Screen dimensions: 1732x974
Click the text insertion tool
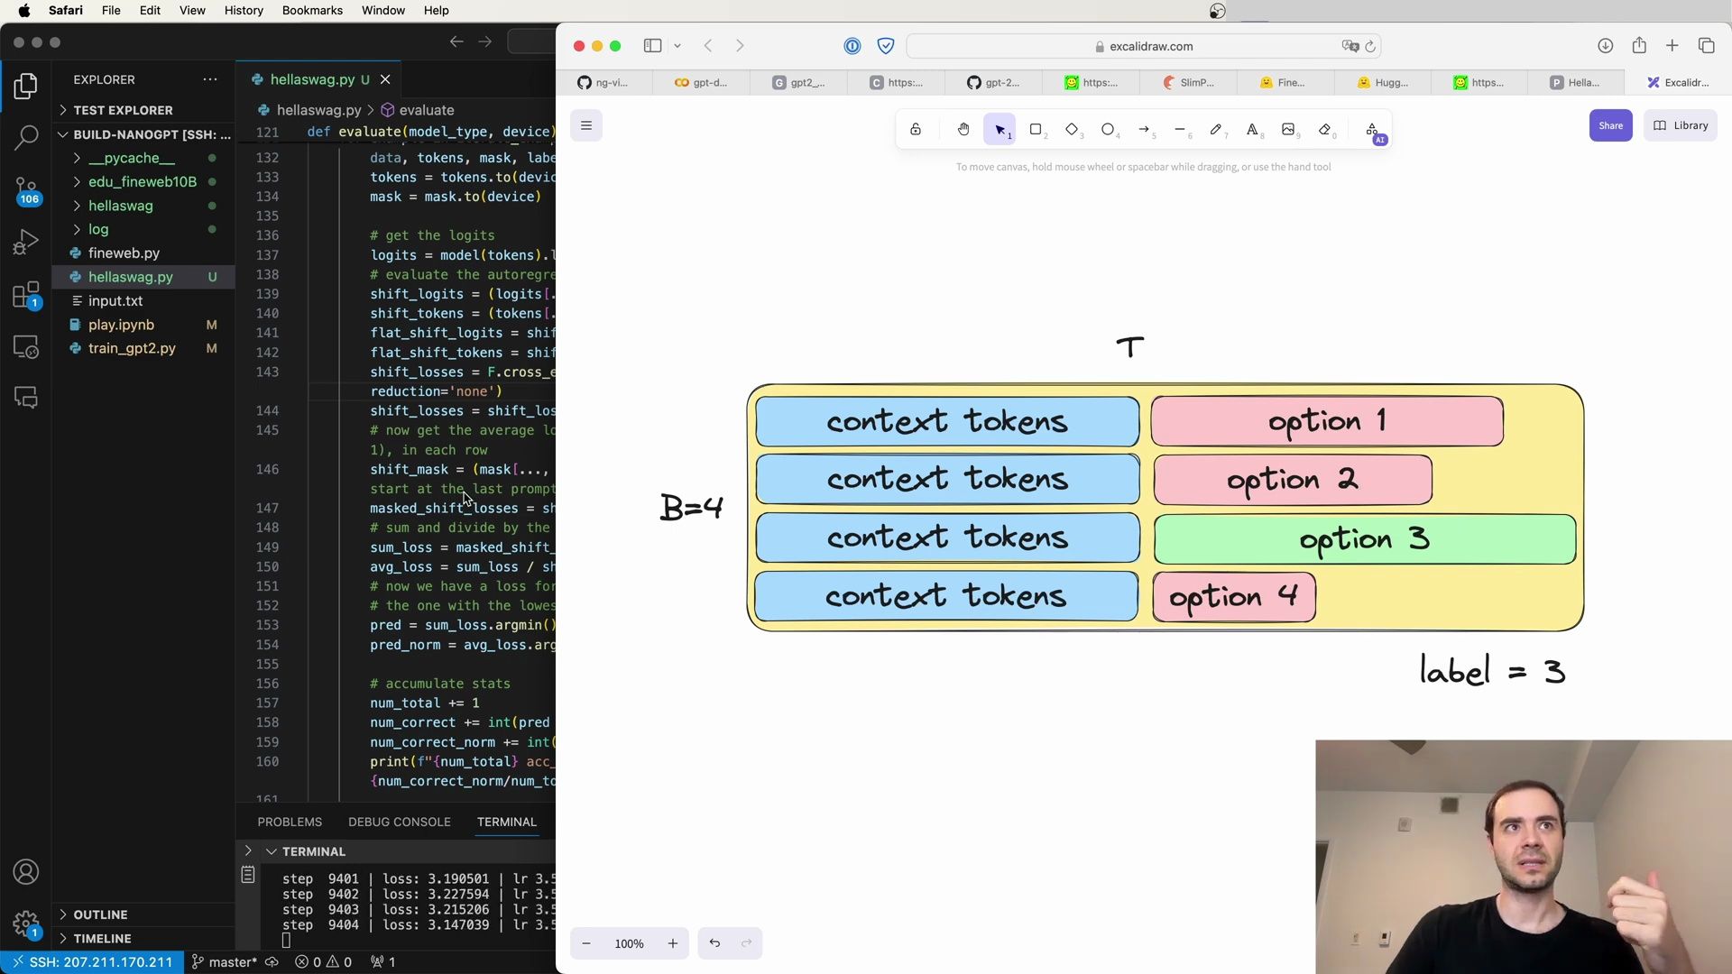pos(1253,128)
